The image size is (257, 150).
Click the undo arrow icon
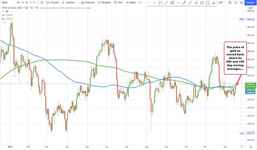click(140, 3)
